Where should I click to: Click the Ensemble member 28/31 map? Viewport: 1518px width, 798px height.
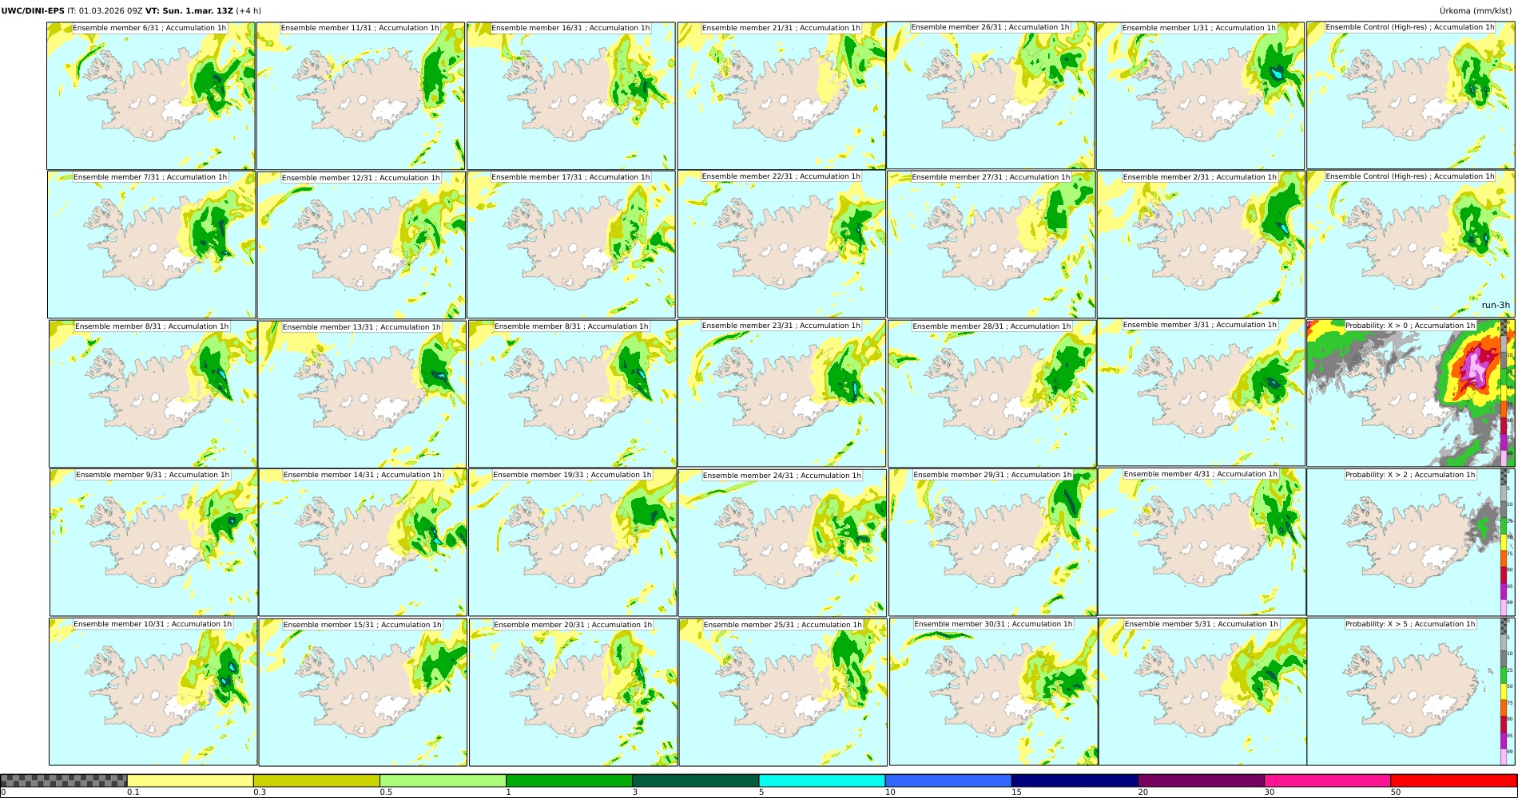992,394
